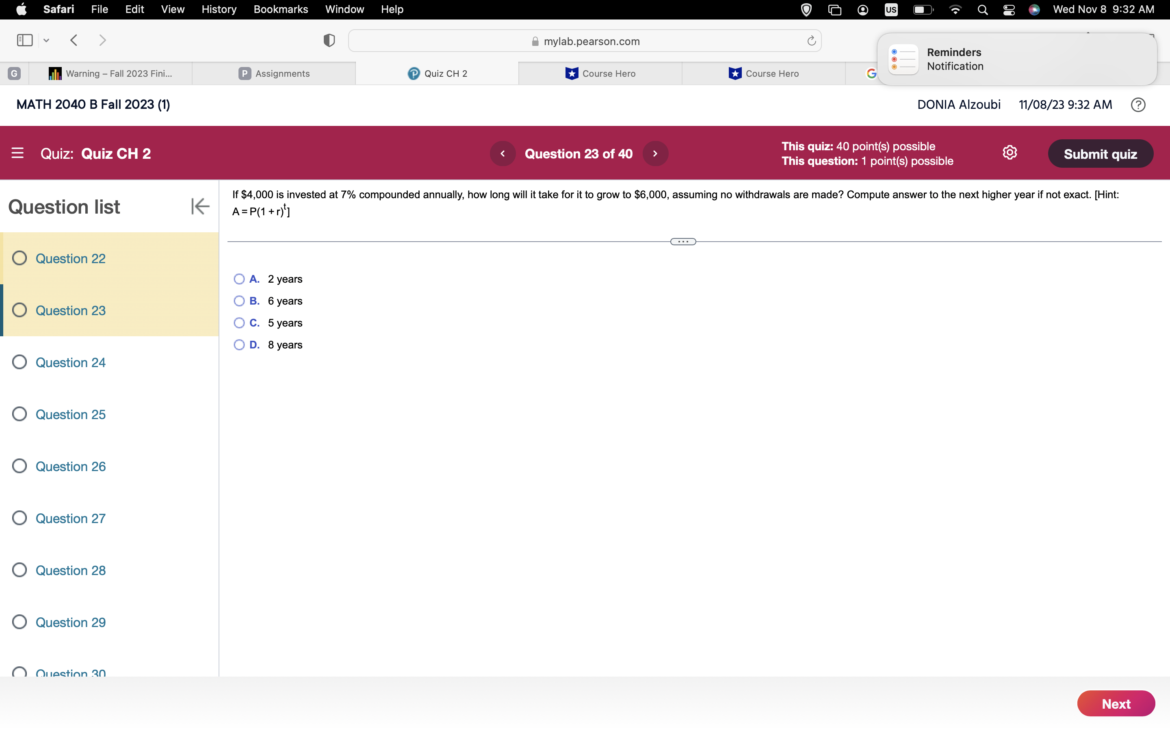Image resolution: width=1170 pixels, height=731 pixels.
Task: Go to previous question chevron in header
Action: (503, 154)
